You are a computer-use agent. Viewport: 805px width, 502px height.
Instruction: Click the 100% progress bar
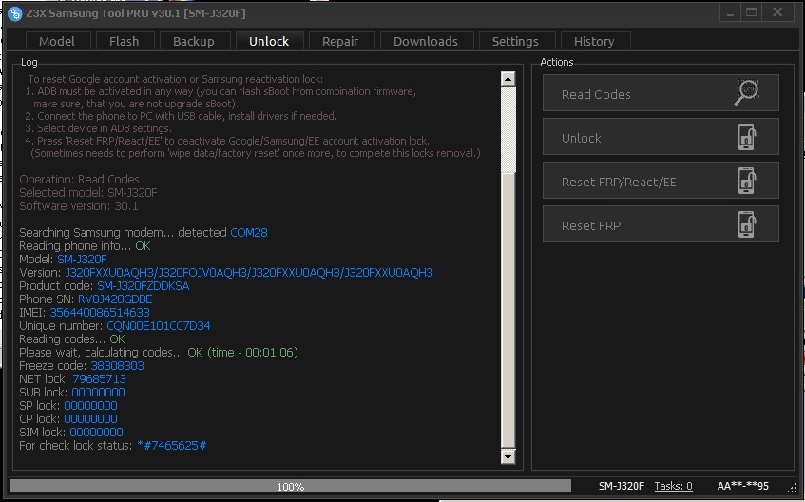tap(291, 486)
